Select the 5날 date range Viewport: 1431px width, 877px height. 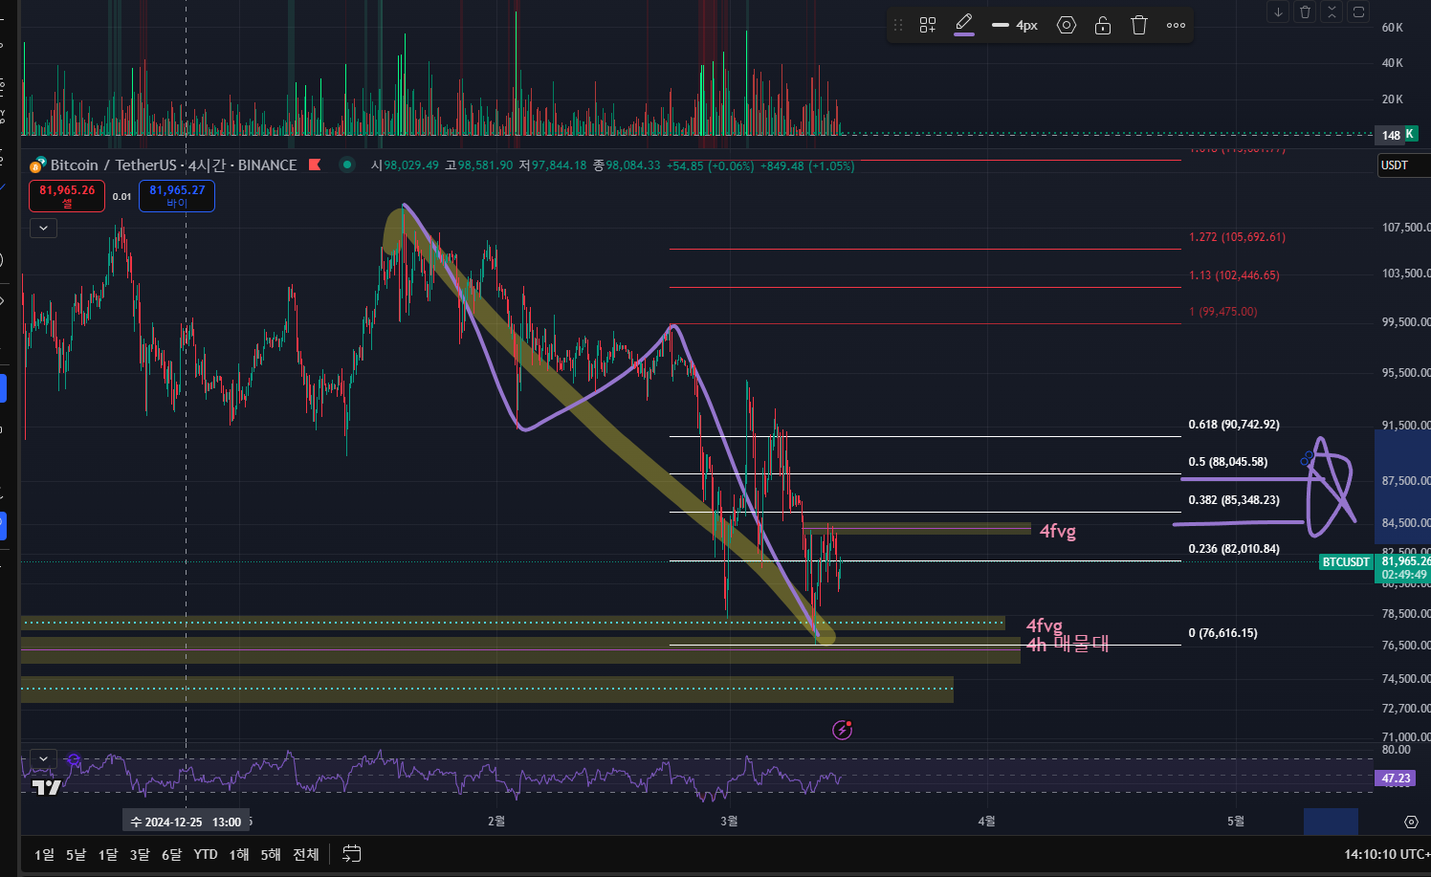pyautogui.click(x=77, y=854)
